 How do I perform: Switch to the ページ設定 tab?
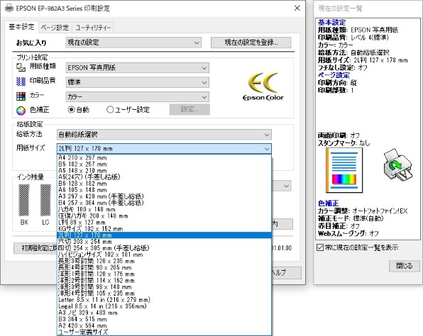[x=55, y=28]
